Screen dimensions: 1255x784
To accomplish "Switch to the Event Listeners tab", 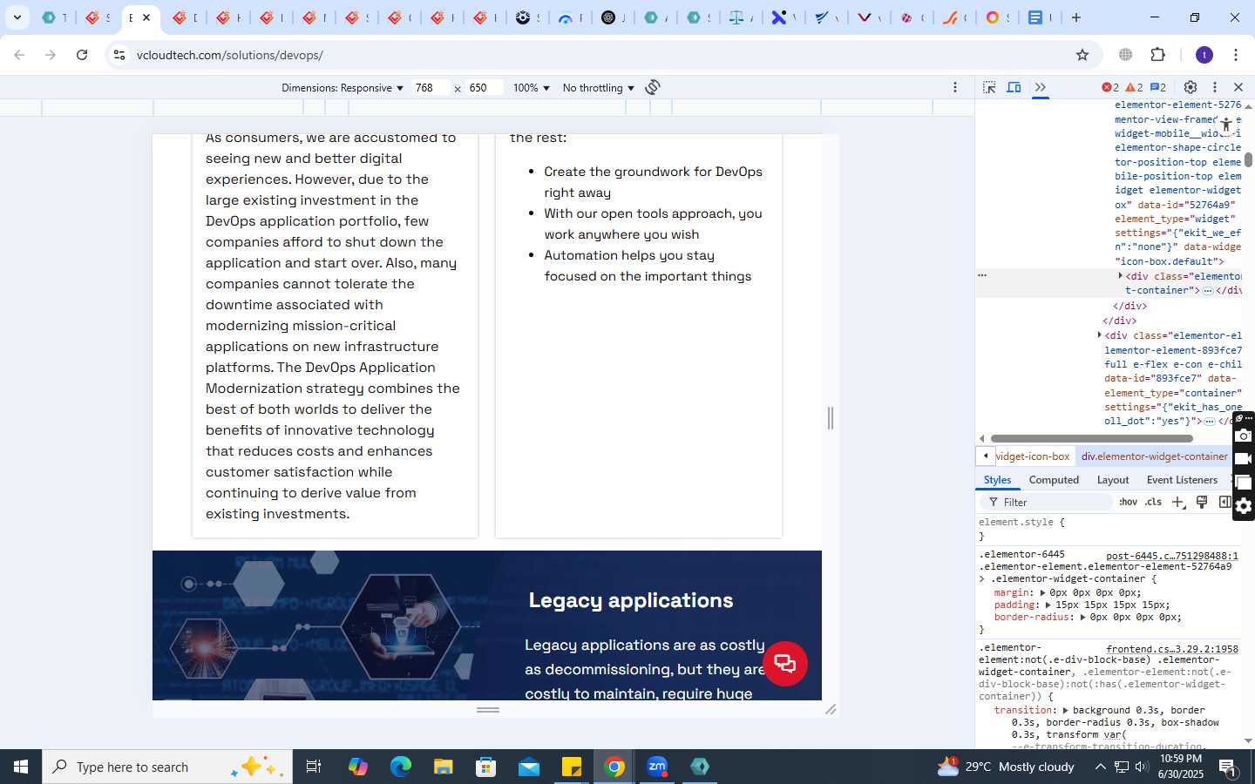I will (1182, 480).
